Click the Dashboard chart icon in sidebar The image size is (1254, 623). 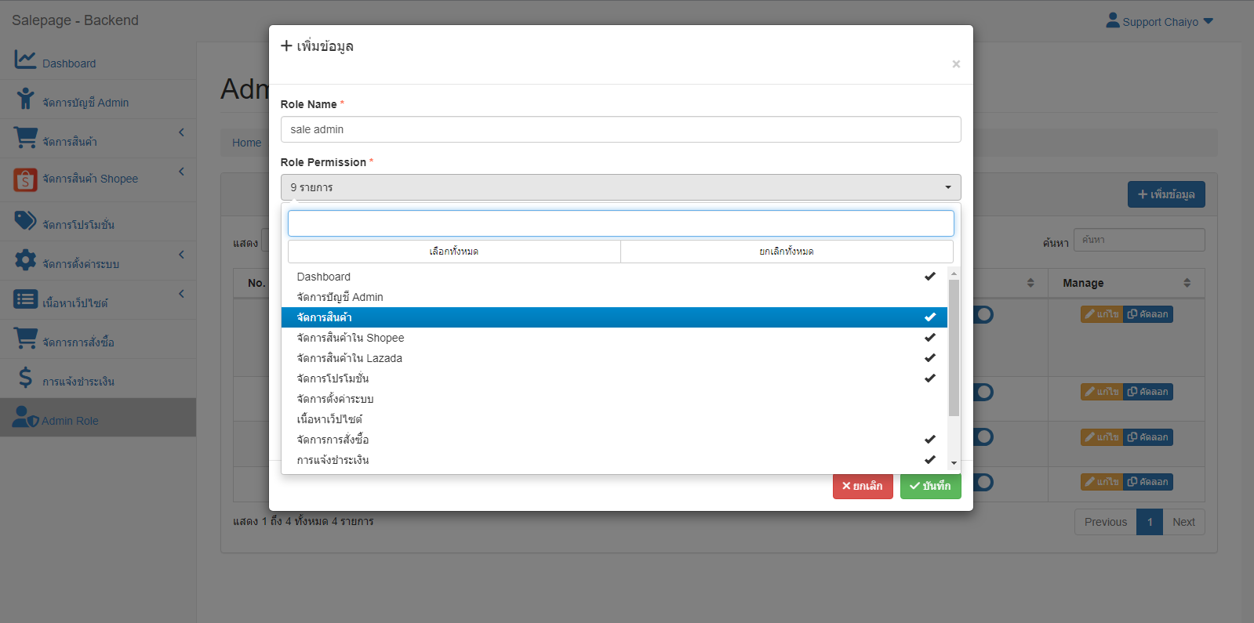click(25, 60)
